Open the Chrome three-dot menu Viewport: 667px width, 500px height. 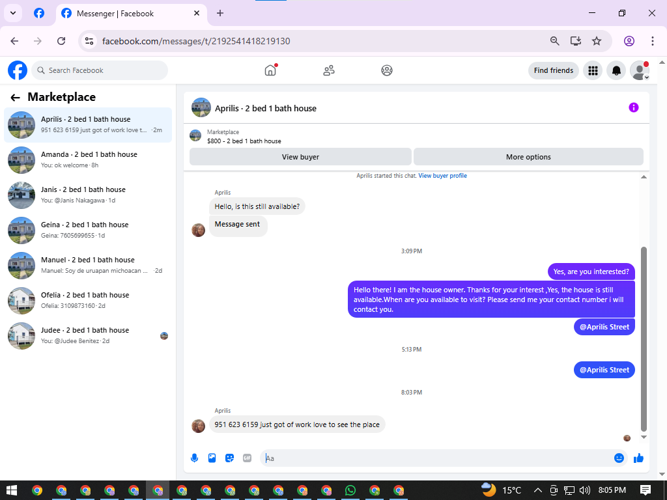point(653,41)
